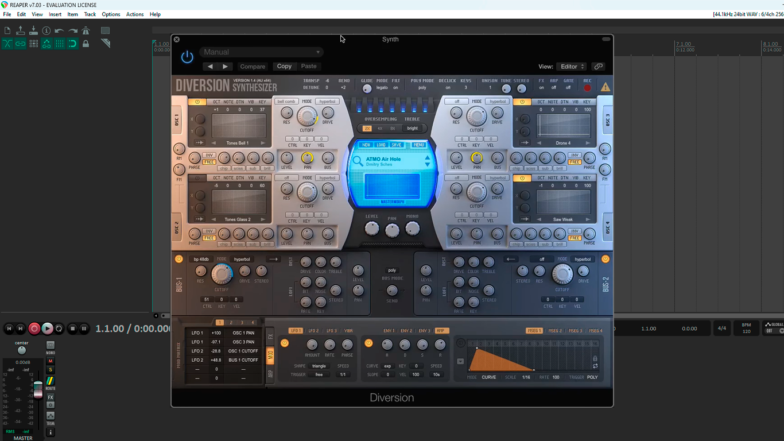784x441 pixels.
Task: Open project settings info icon
Action: (46, 30)
